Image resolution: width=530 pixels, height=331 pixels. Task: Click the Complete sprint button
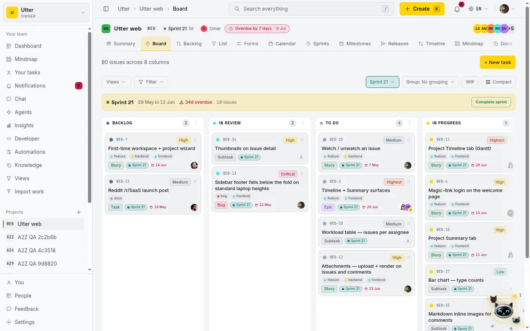pos(491,102)
